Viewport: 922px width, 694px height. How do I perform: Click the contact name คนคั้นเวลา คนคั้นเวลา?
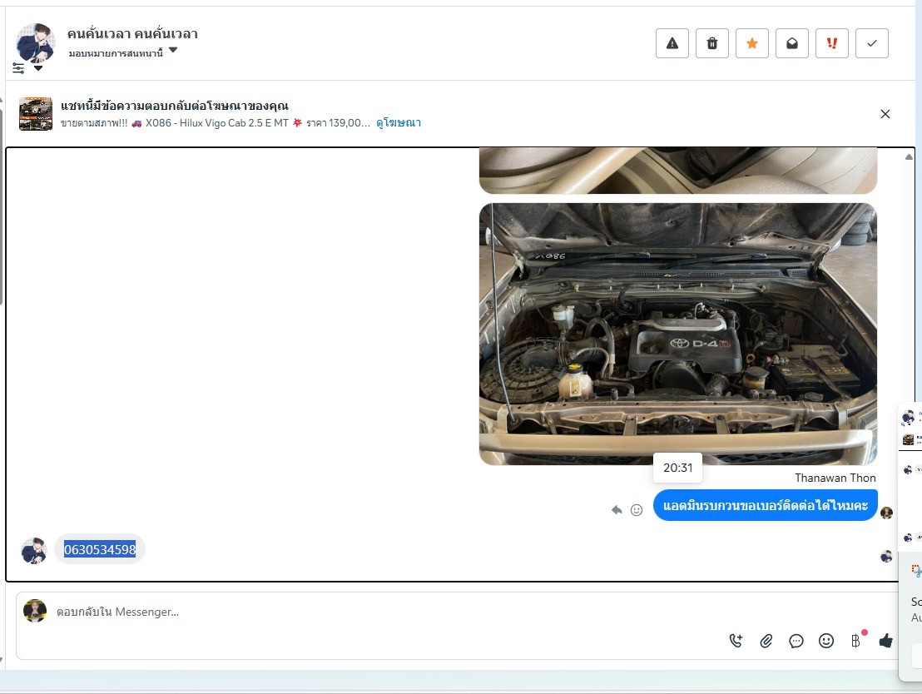point(132,34)
